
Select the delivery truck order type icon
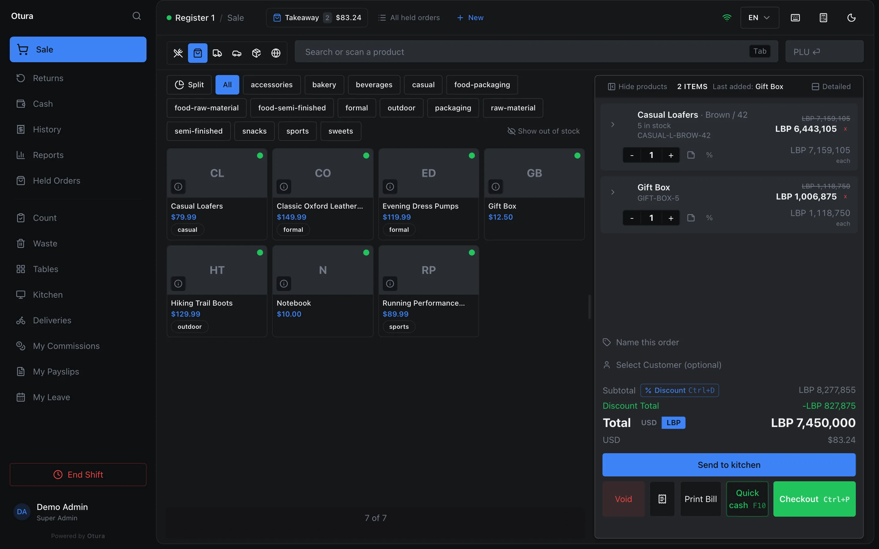(x=217, y=53)
